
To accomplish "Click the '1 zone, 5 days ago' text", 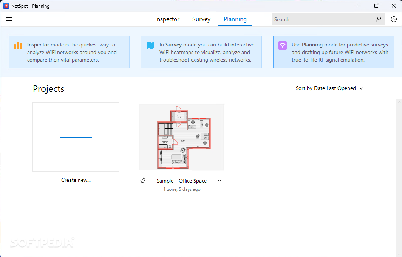I will tap(182, 189).
